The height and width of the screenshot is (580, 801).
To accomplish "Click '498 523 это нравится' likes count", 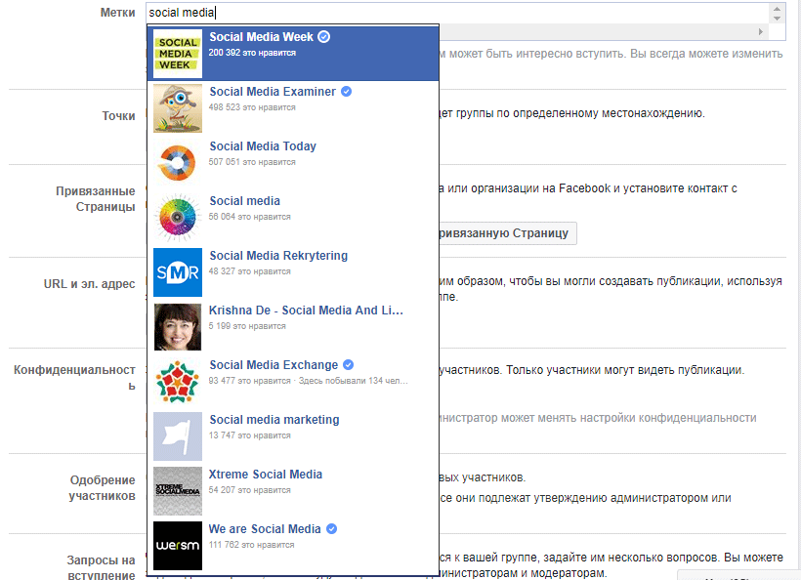I will pos(252,107).
